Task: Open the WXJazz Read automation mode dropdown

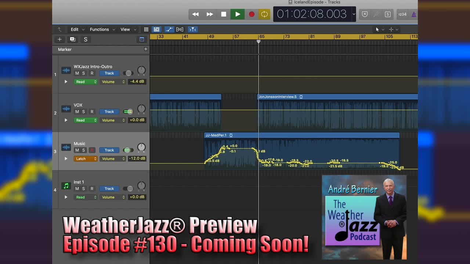Action: [86, 82]
